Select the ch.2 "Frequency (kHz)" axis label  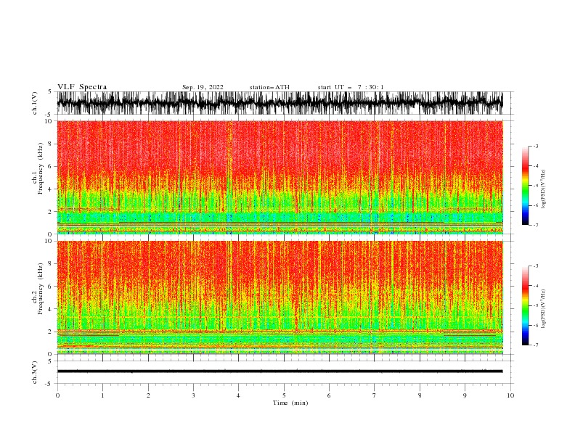tap(41, 288)
